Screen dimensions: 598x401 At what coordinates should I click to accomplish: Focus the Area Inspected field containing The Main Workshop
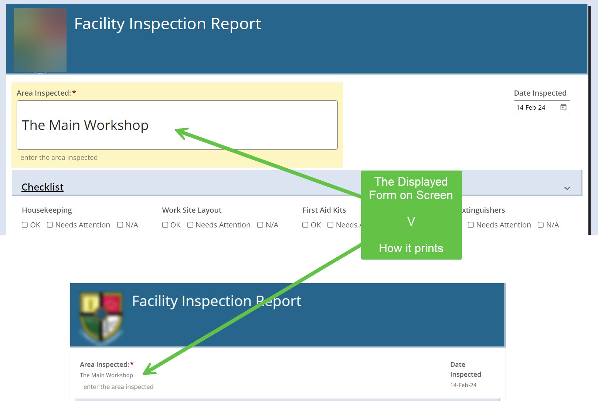pos(177,125)
